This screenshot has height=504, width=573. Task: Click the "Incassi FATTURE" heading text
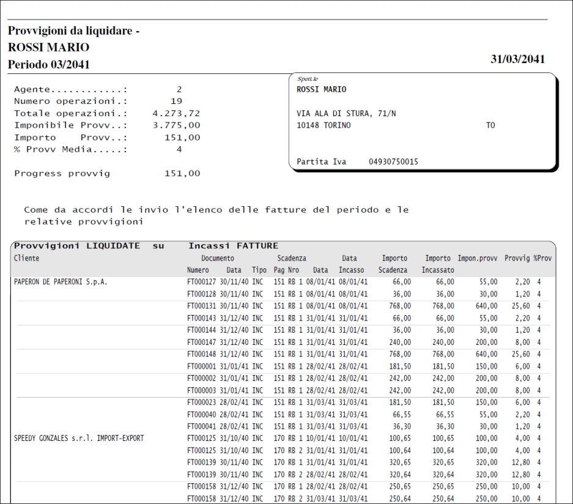point(233,246)
